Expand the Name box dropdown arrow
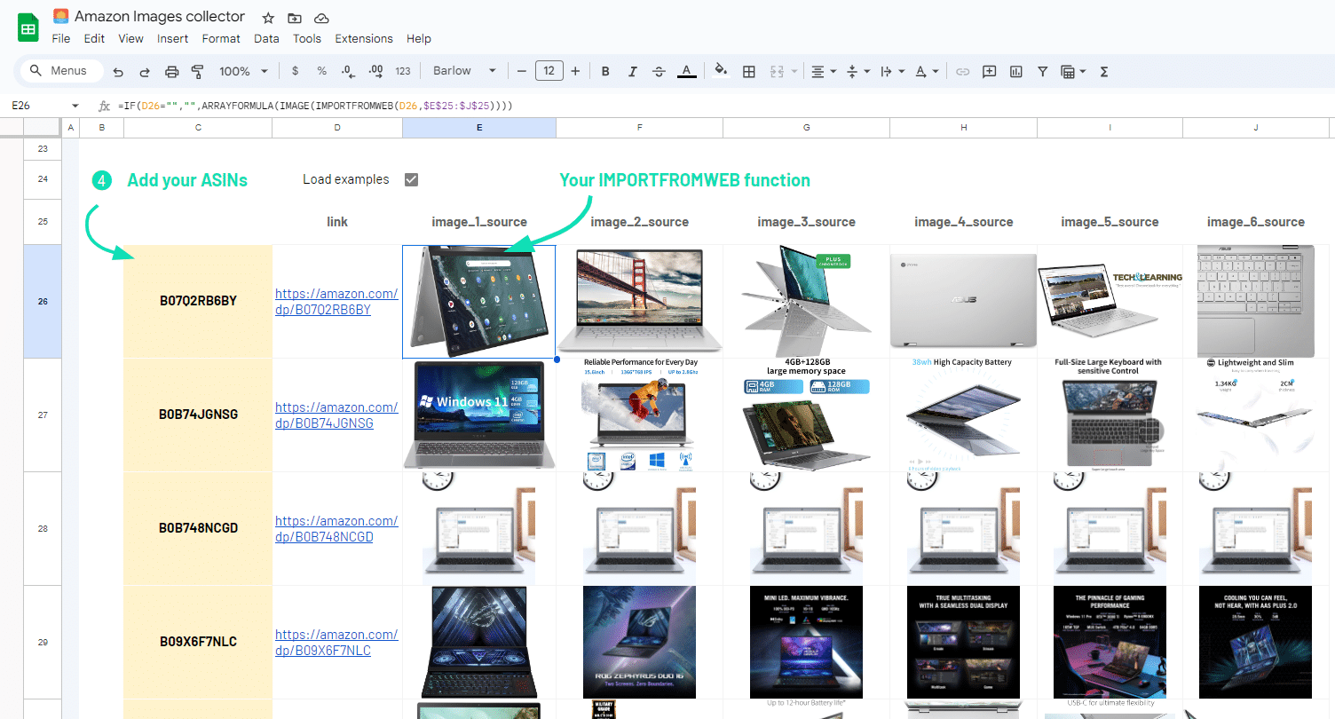This screenshot has height=719, width=1335. (x=75, y=106)
